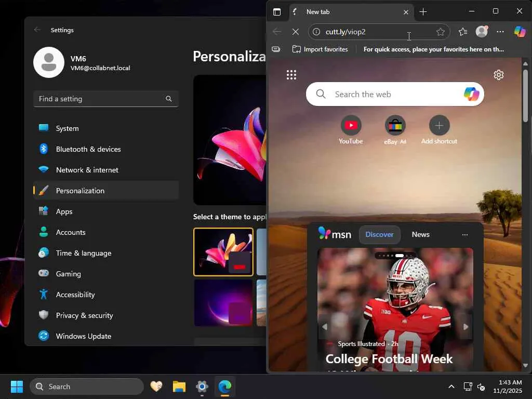Open Network & internet settings
Viewport: 532px width, 399px height.
(106, 170)
